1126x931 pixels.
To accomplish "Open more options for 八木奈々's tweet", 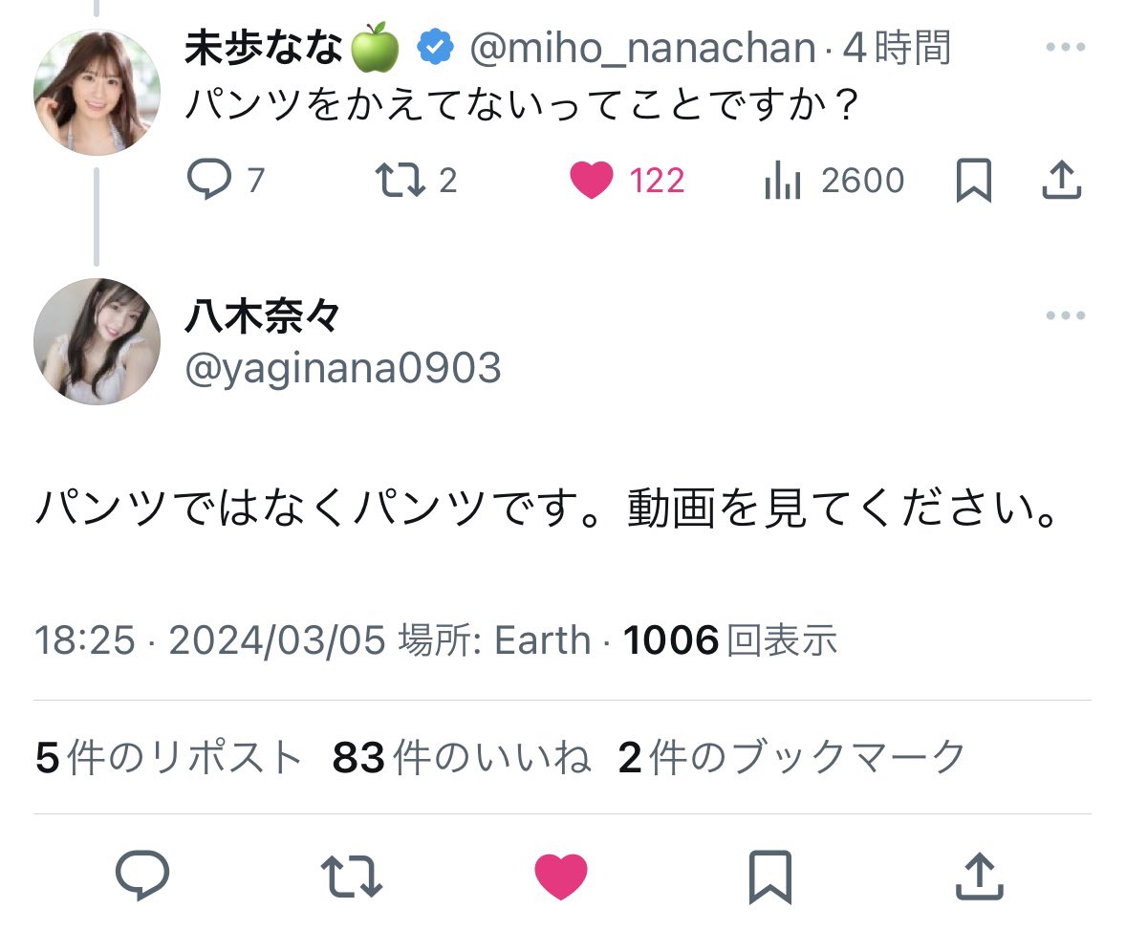I will click(x=1065, y=315).
